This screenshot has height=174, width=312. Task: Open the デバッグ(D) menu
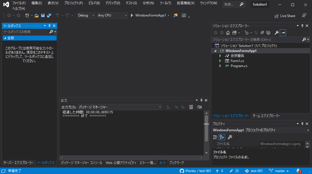click(113, 3)
